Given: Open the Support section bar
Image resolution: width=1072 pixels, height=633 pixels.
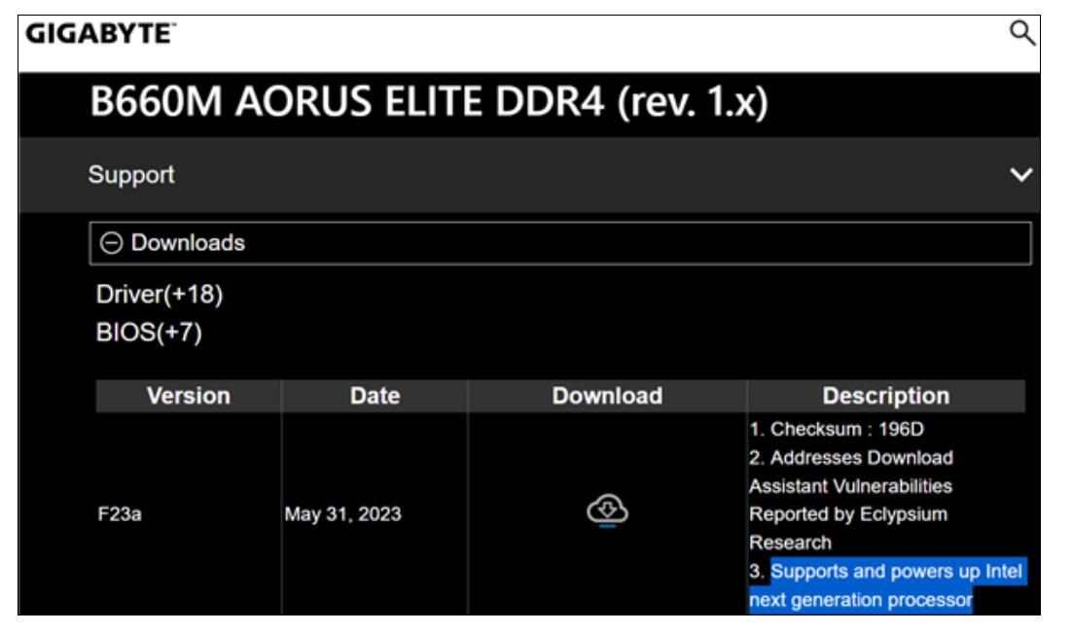Looking at the screenshot, I should [x=529, y=174].
